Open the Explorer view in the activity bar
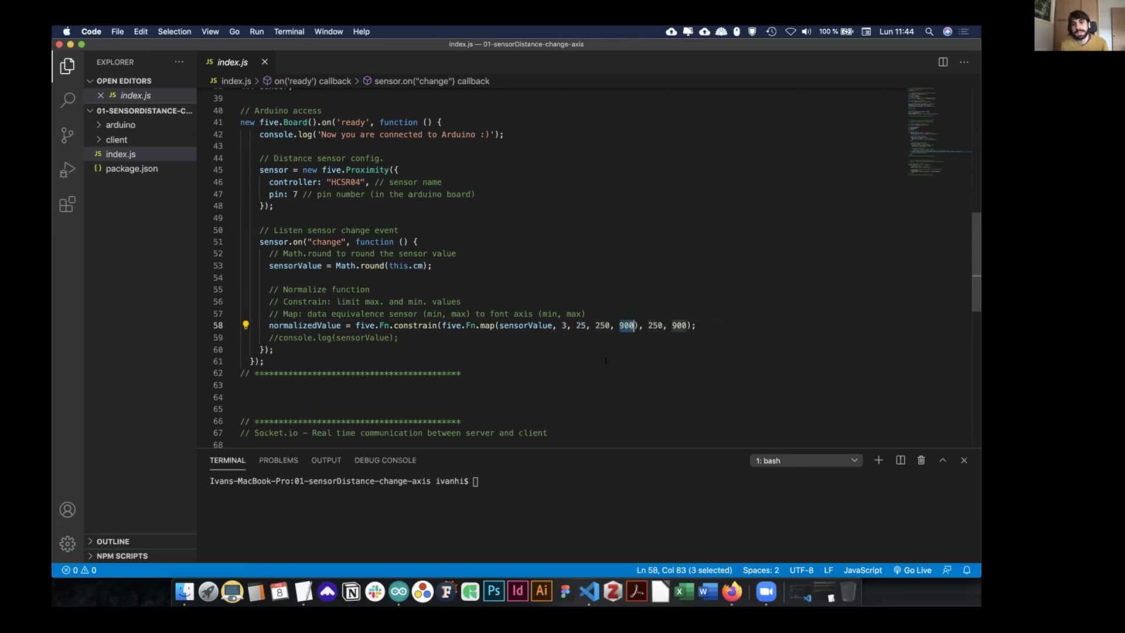 [x=67, y=66]
